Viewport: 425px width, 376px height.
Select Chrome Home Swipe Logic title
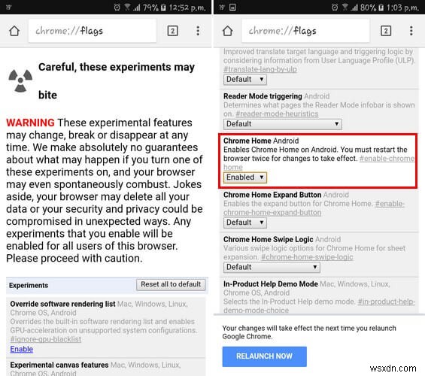click(269, 239)
